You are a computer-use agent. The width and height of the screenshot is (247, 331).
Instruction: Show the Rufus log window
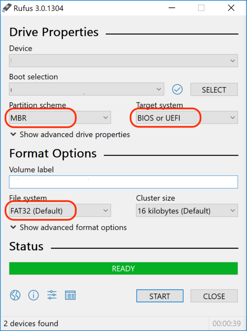(70, 295)
